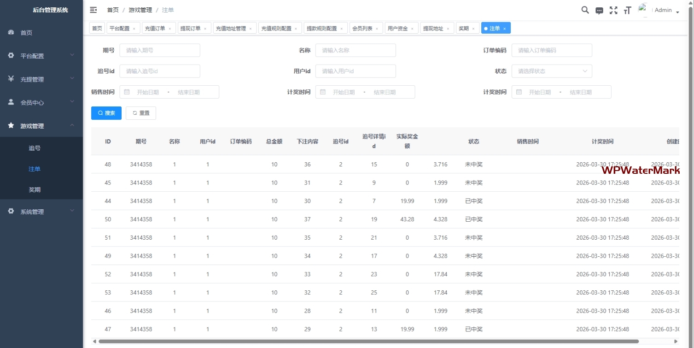Switch to the 会员列表 tab

click(362, 29)
